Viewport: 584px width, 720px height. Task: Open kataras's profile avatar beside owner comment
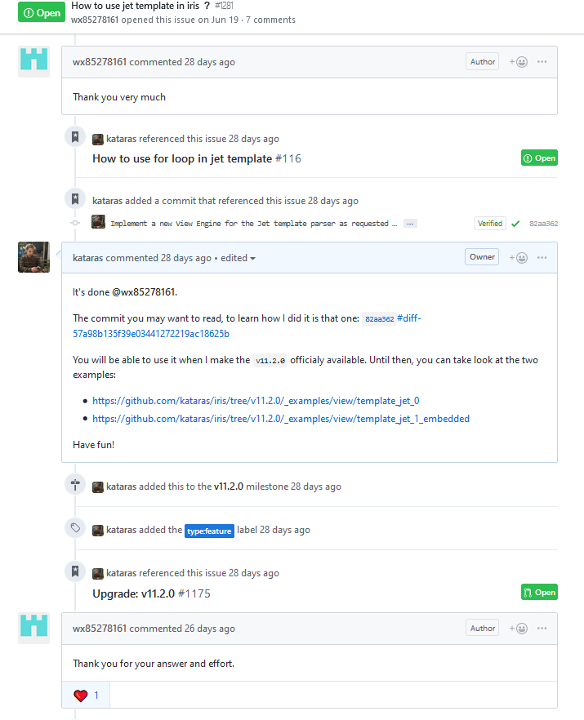click(x=33, y=257)
